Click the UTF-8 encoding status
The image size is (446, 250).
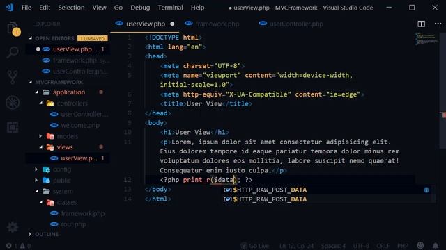[361, 246]
